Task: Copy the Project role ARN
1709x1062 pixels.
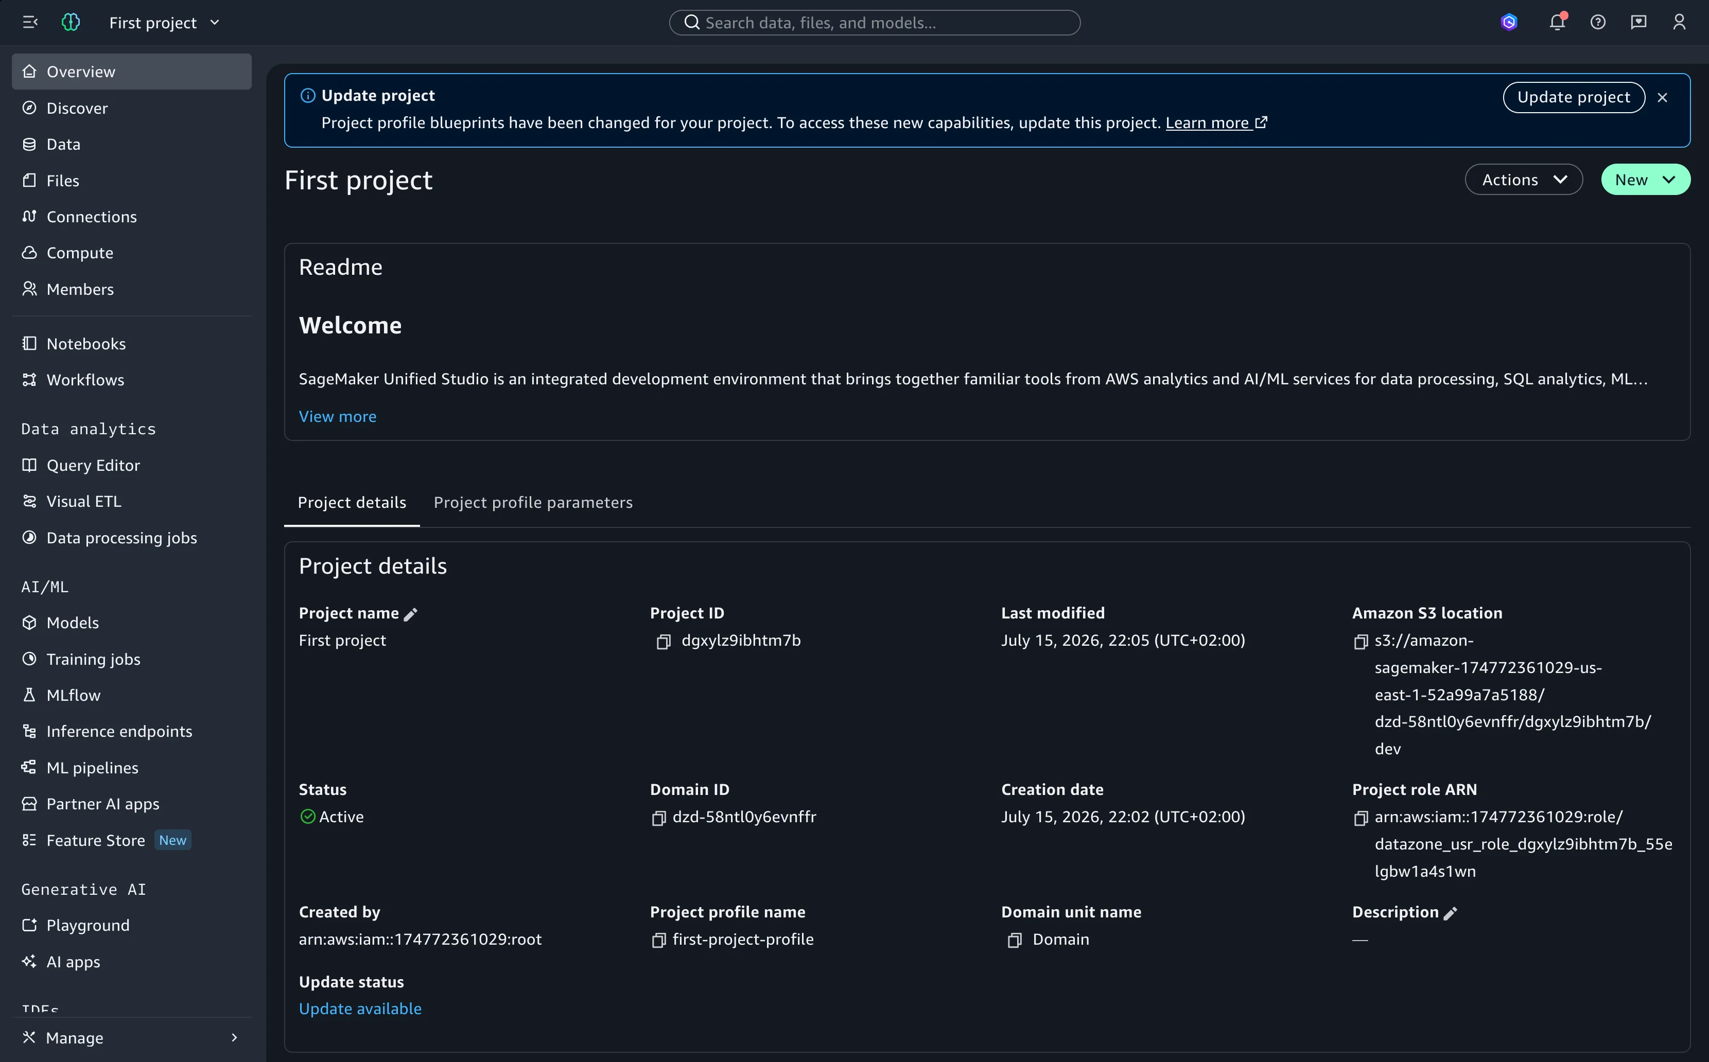Action: pos(1361,818)
